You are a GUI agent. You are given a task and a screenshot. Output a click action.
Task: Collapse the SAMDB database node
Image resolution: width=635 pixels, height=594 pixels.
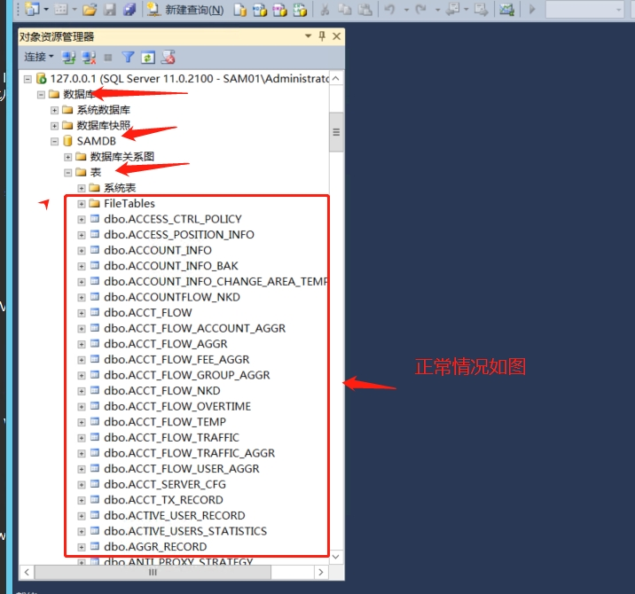[x=55, y=141]
